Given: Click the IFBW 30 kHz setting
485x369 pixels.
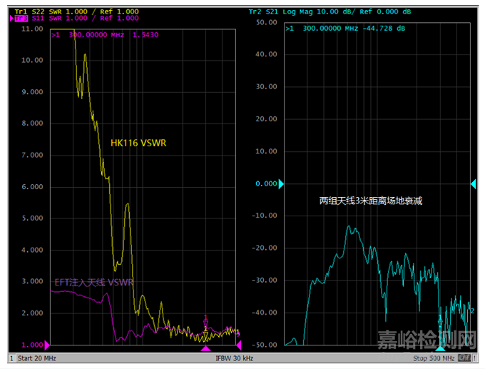Looking at the screenshot, I should tap(239, 358).
